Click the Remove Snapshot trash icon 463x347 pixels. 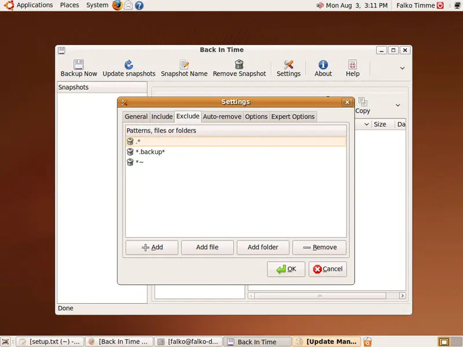(x=239, y=64)
